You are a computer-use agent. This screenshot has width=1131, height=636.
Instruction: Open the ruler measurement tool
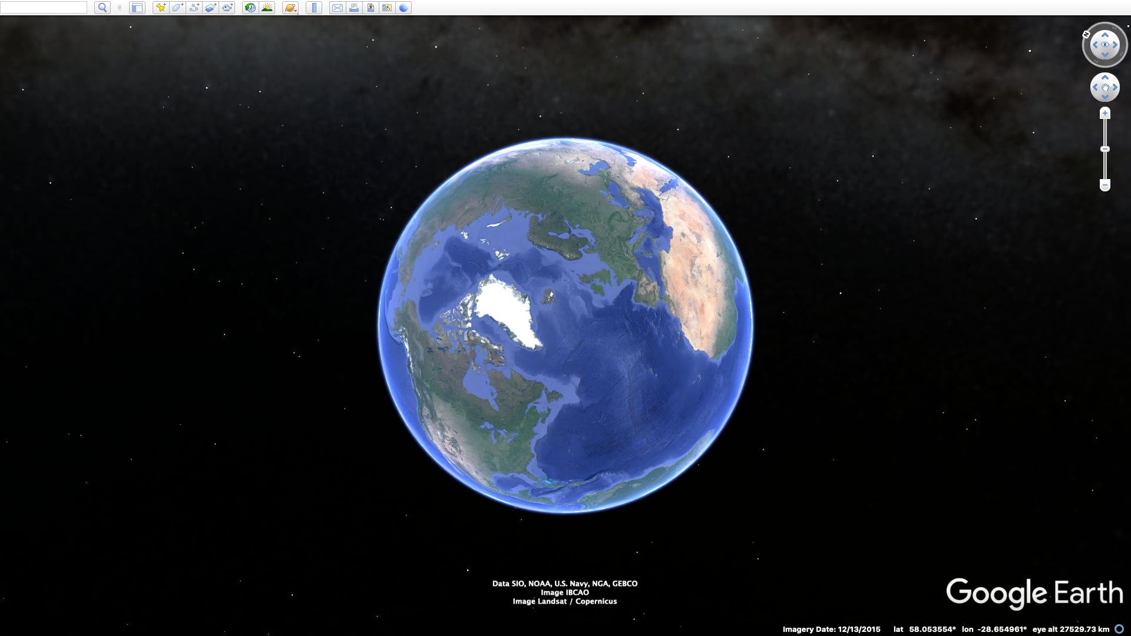click(313, 8)
